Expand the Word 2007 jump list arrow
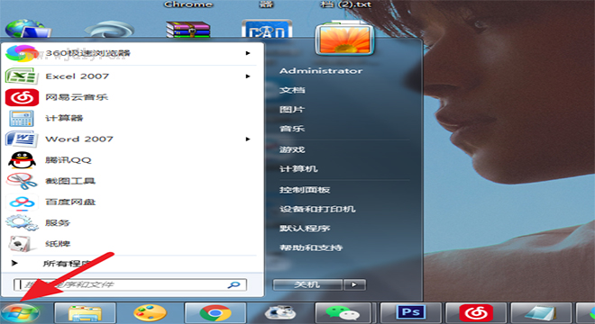The image size is (595, 324). [x=248, y=139]
